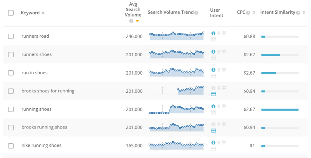The height and width of the screenshot is (158, 311).
Task: Check the box for runners shoes
Action: click(11, 54)
